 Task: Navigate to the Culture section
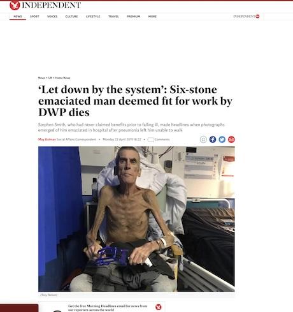71,17
